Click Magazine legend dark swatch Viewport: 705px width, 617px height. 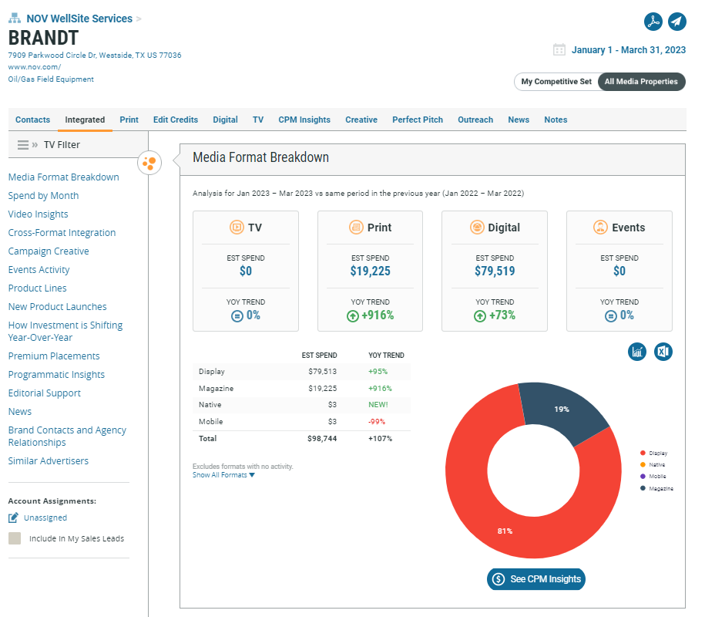(643, 488)
